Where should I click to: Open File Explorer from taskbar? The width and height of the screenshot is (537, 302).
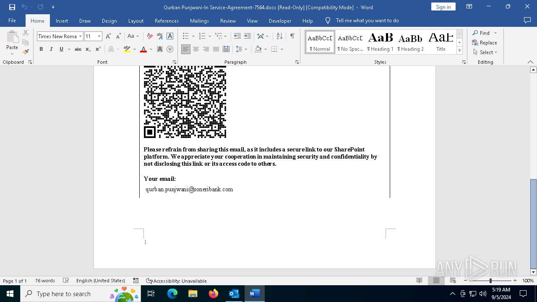pyautogui.click(x=193, y=294)
